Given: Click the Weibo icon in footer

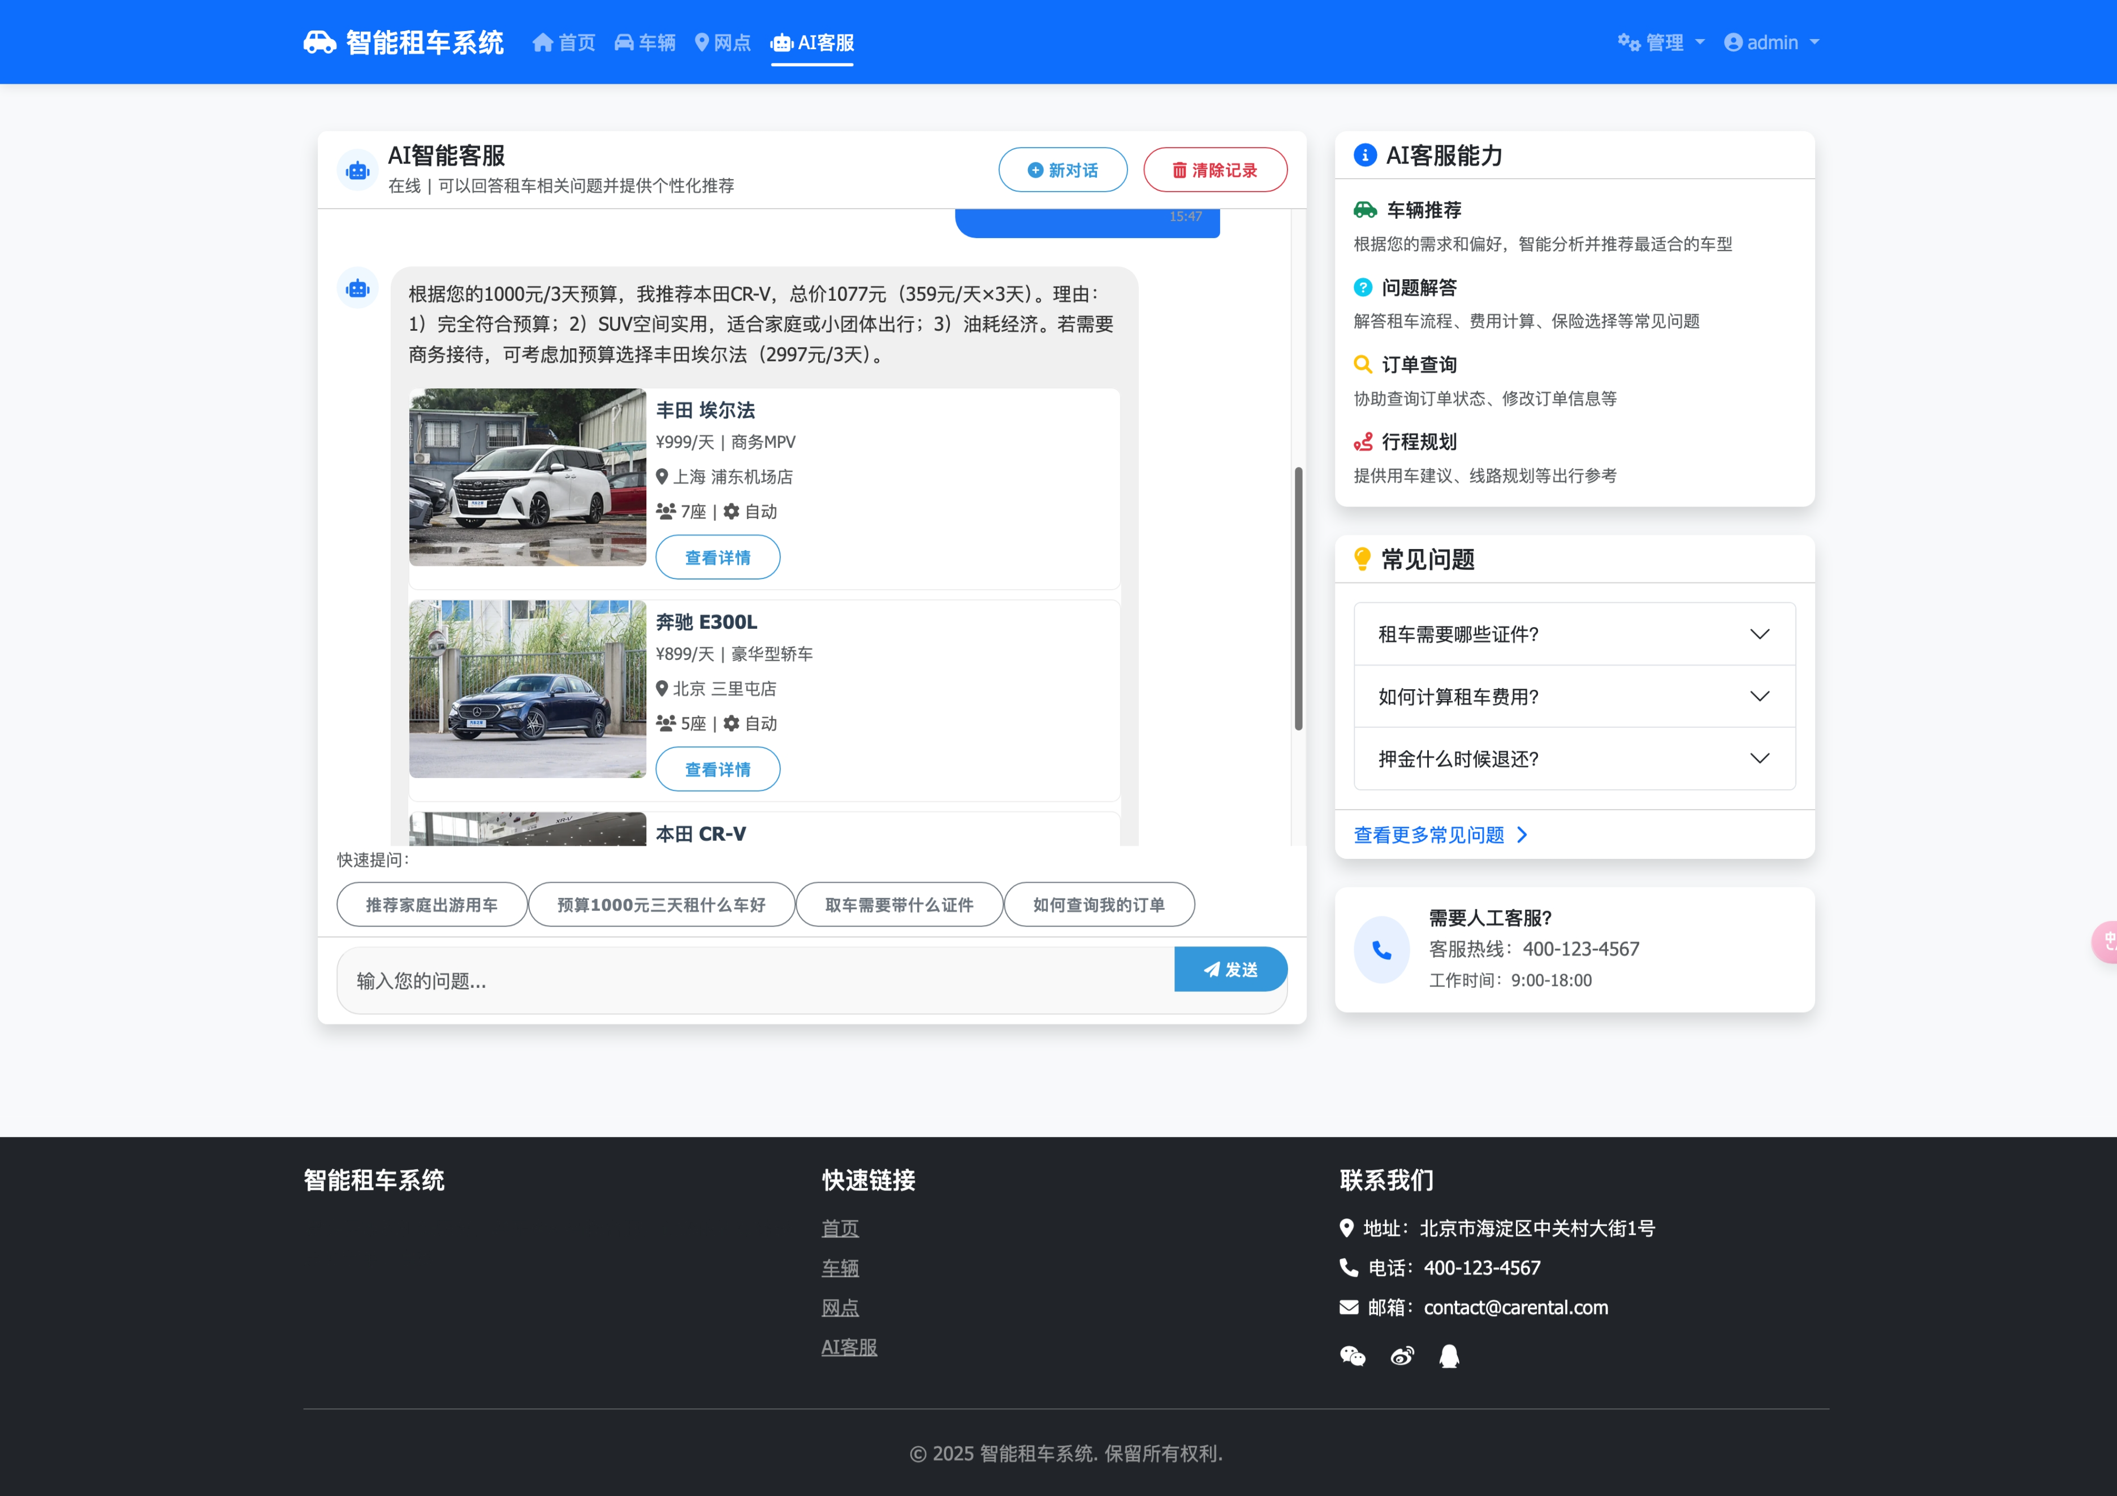Looking at the screenshot, I should [x=1402, y=1356].
